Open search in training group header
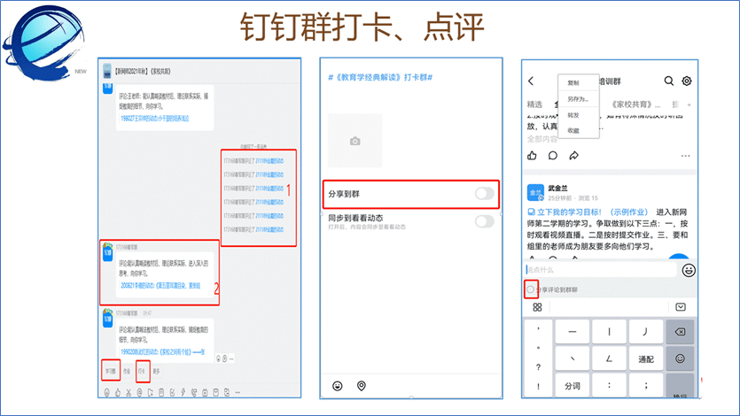Image resolution: width=740 pixels, height=416 pixels. (x=669, y=81)
